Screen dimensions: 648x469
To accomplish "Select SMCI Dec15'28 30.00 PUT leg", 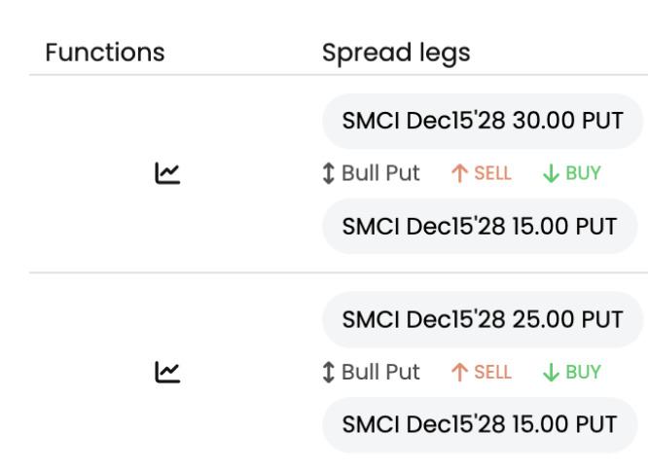I will [x=483, y=121].
